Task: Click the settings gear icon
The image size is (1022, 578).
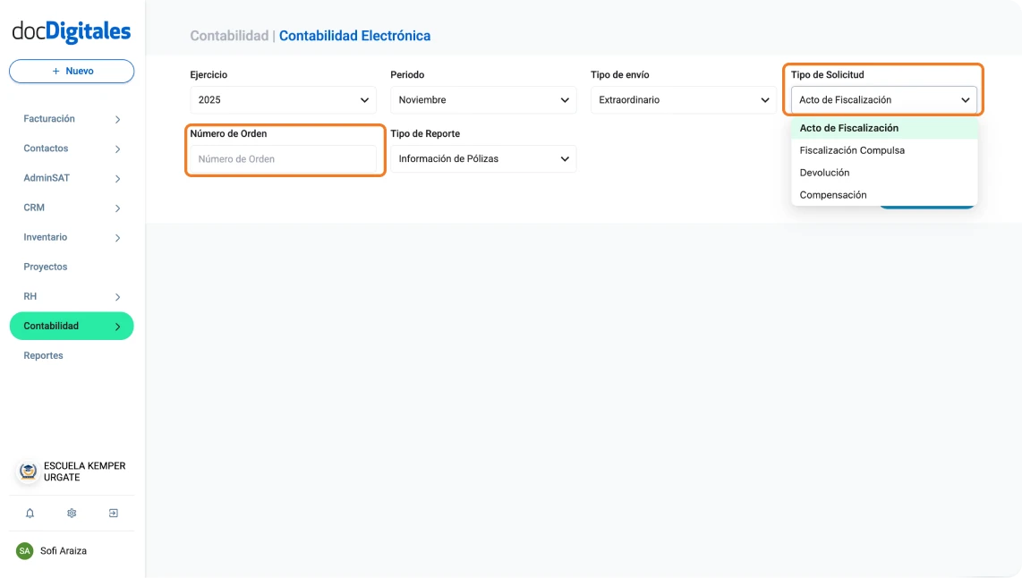Action: [71, 513]
